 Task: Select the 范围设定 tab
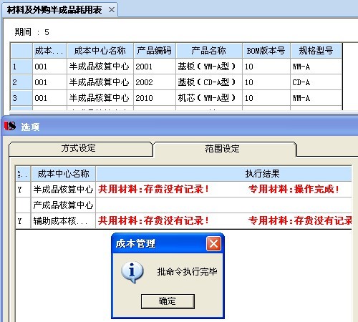[x=222, y=149]
